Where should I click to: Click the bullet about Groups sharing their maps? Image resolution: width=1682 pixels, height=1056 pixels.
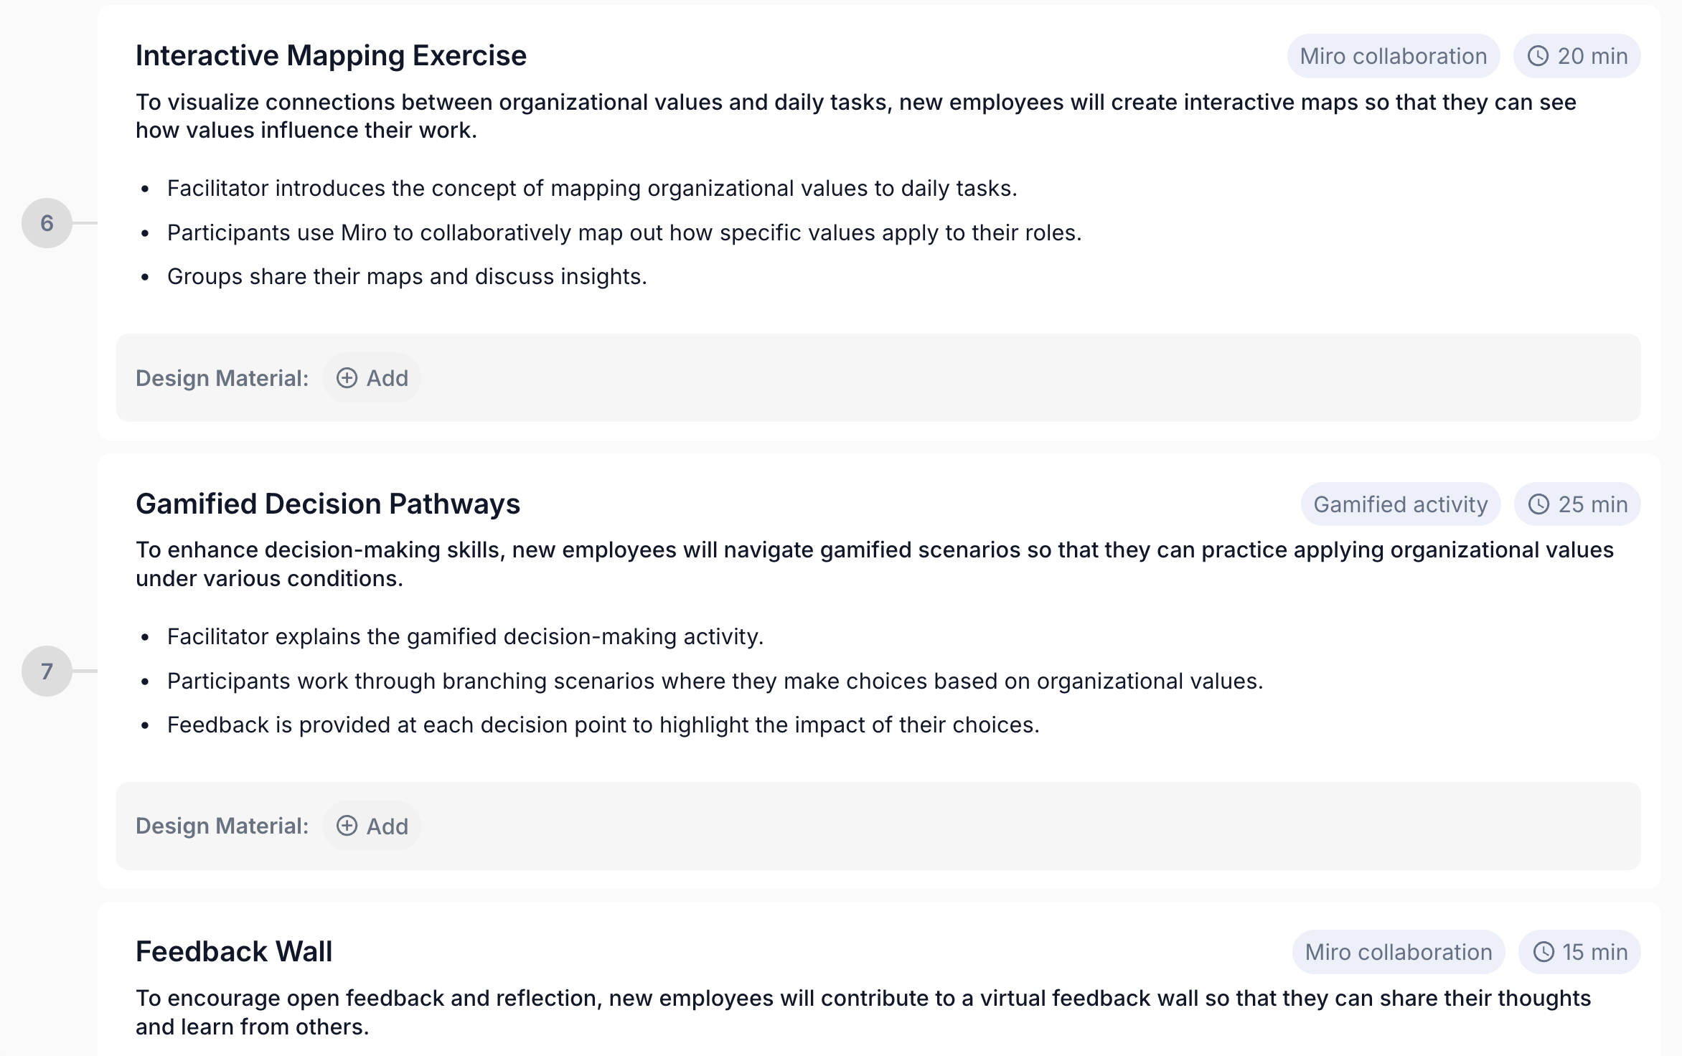coord(407,277)
